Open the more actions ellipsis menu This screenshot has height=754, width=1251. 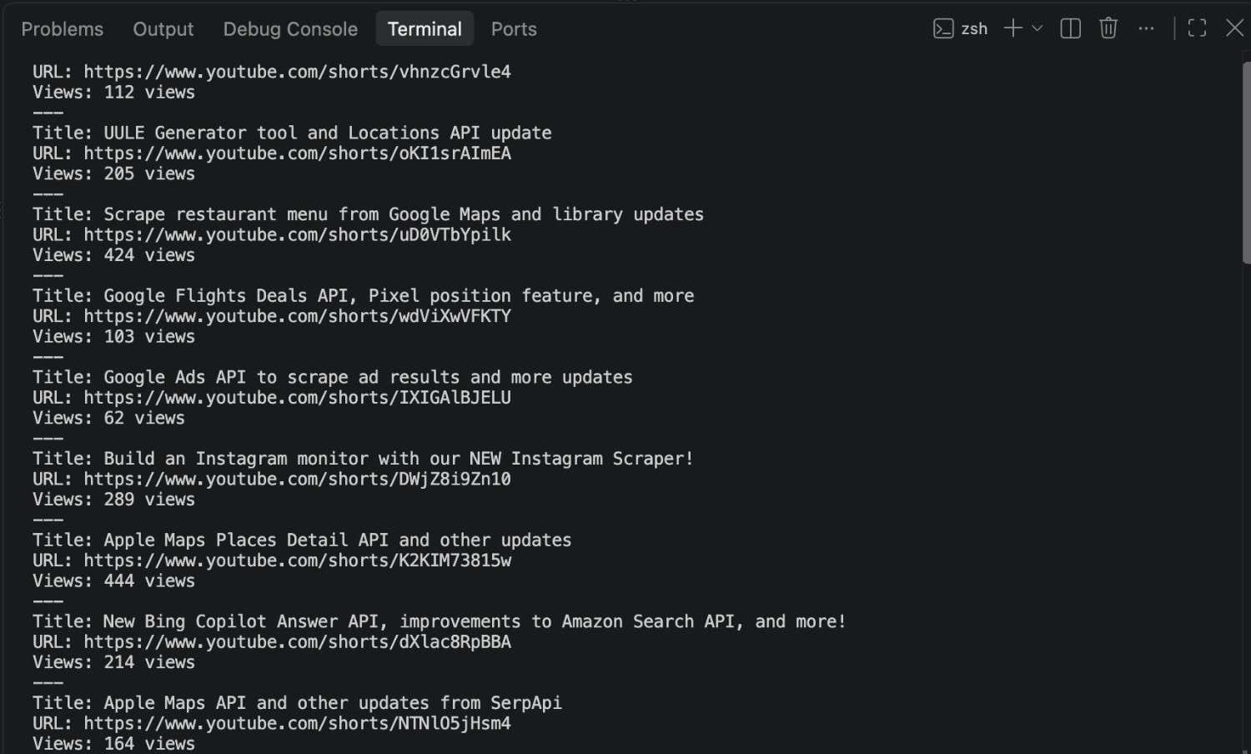click(1146, 28)
